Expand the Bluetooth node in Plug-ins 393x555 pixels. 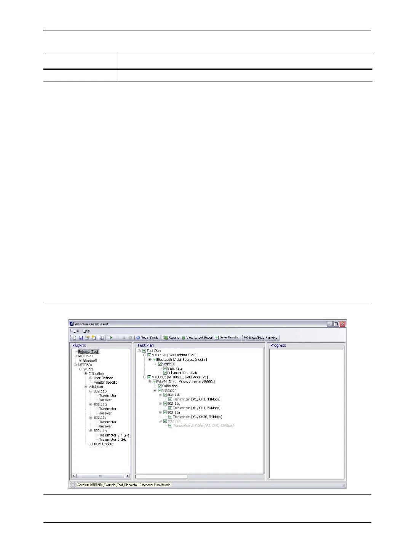pos(80,360)
